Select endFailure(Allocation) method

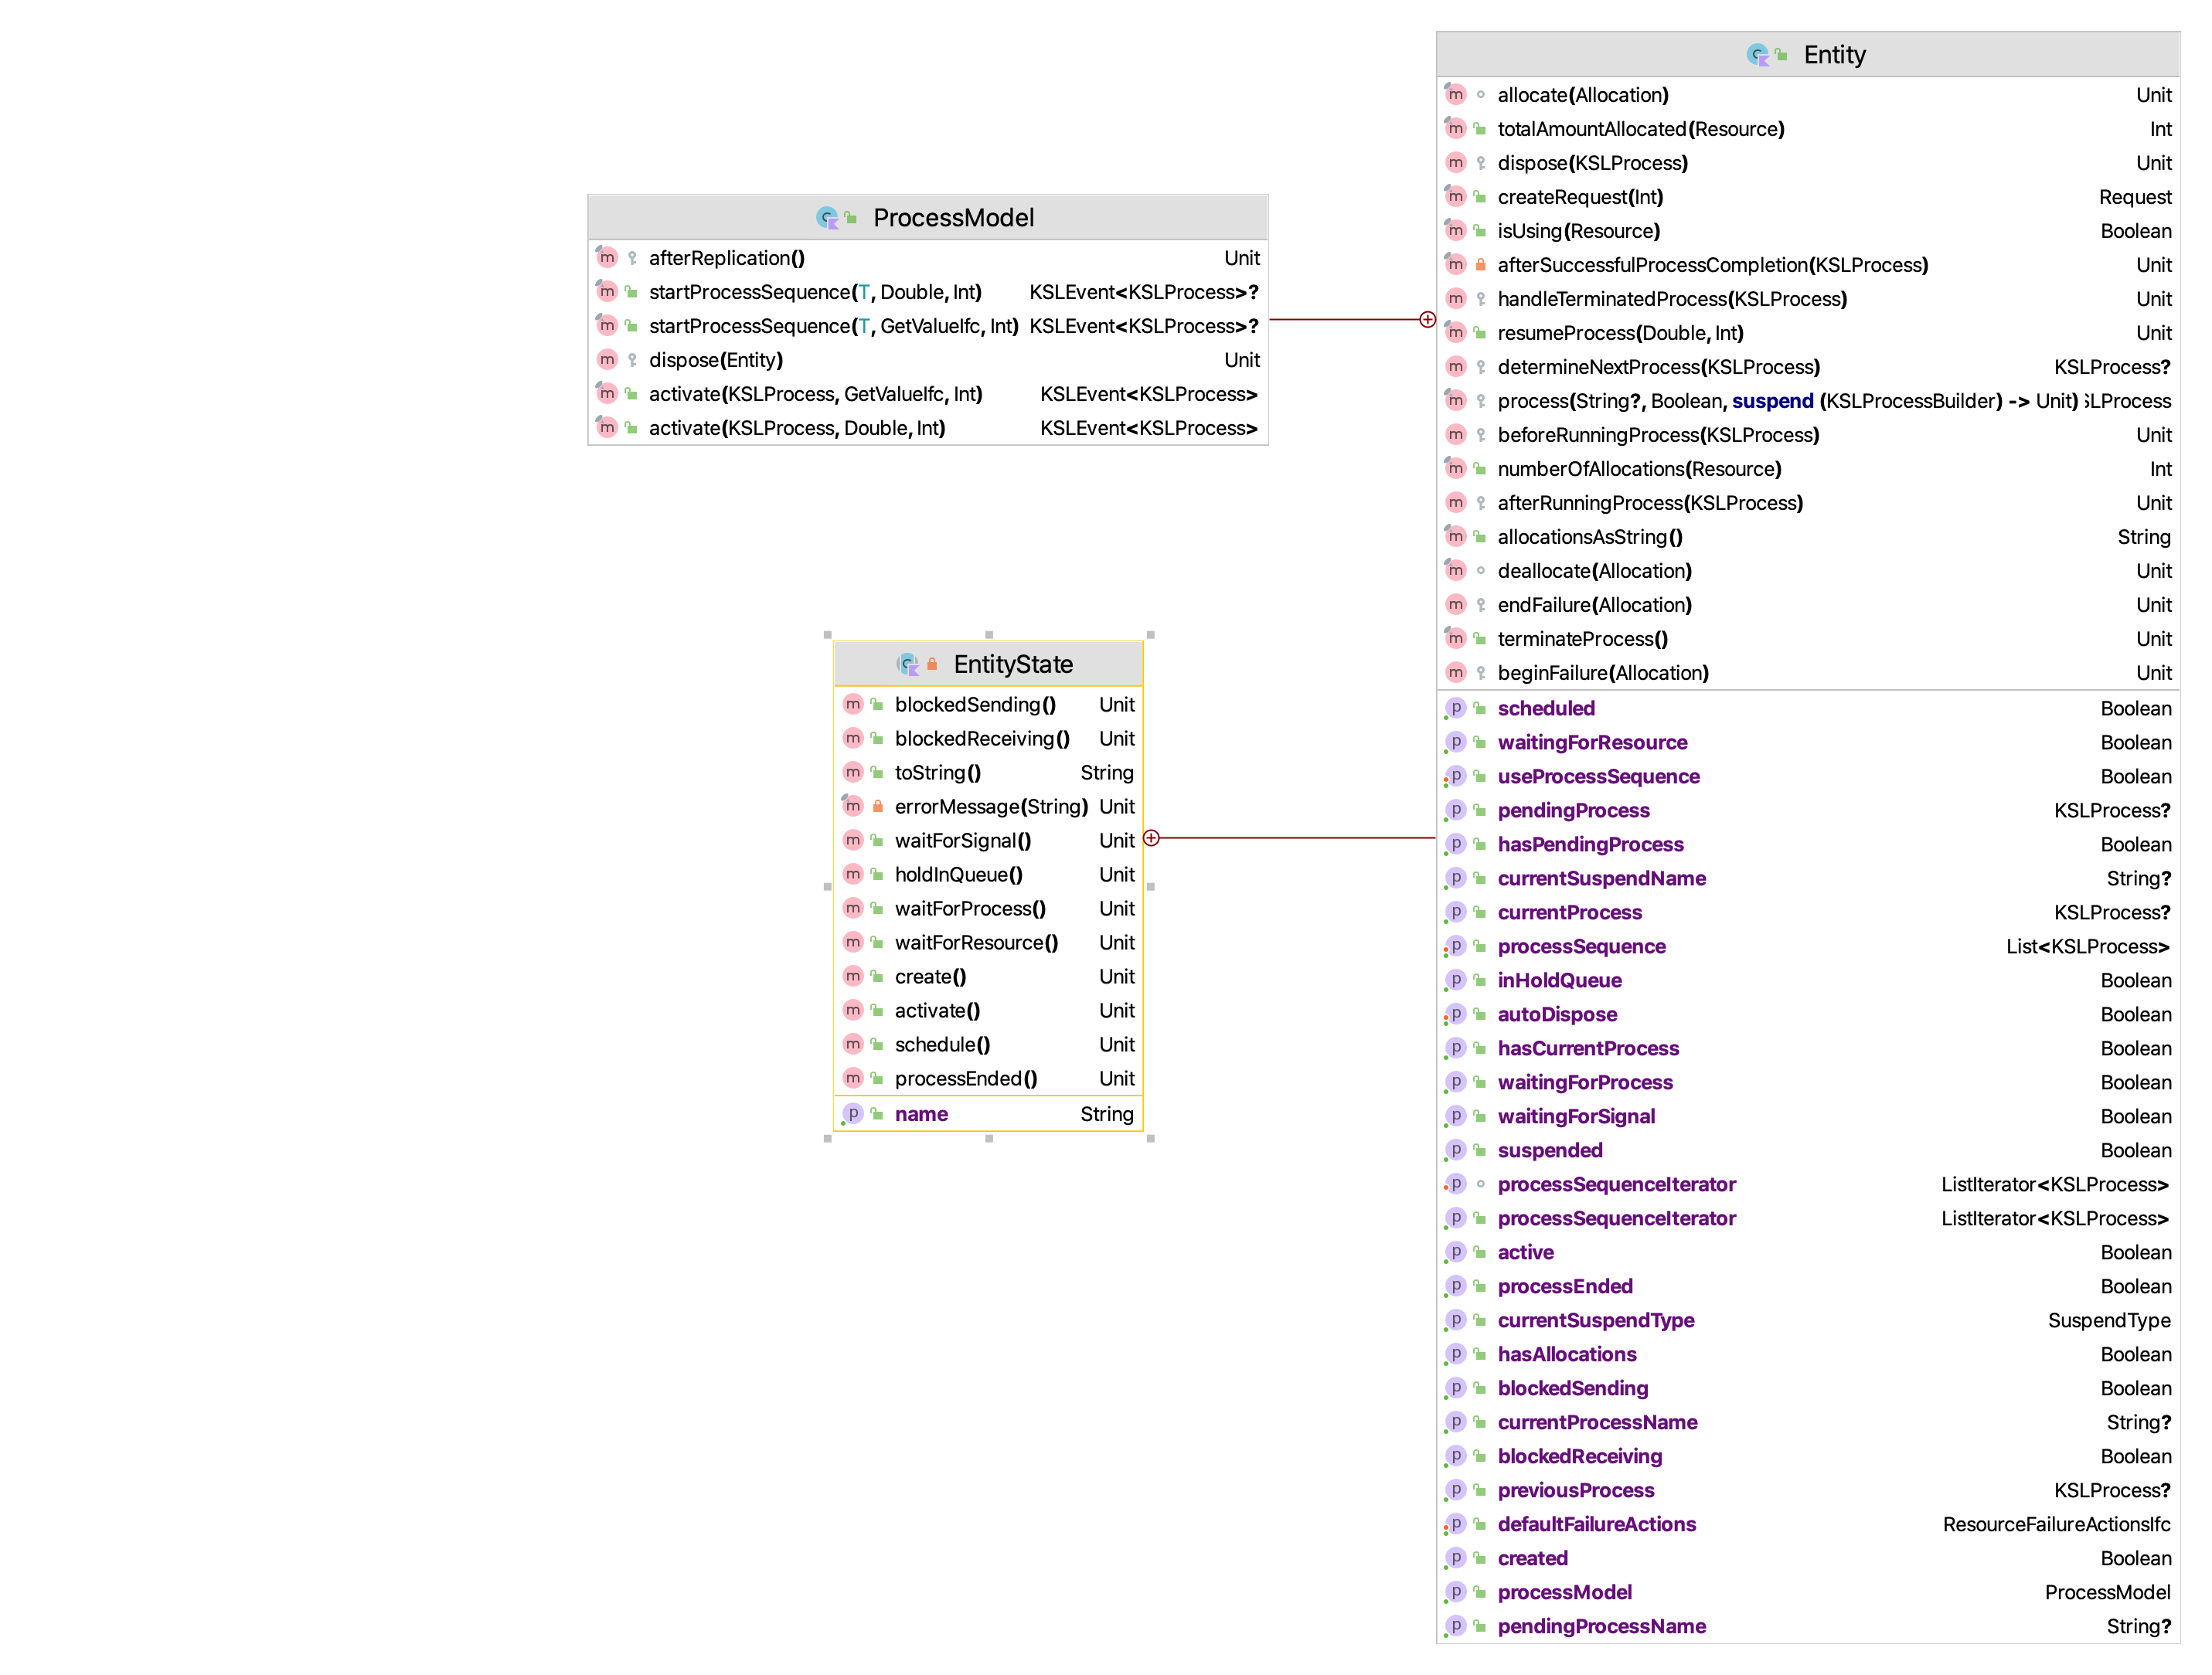pos(1808,605)
